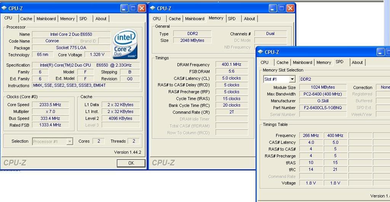Click CPU-Z title icon in CPU window

click(4, 8)
